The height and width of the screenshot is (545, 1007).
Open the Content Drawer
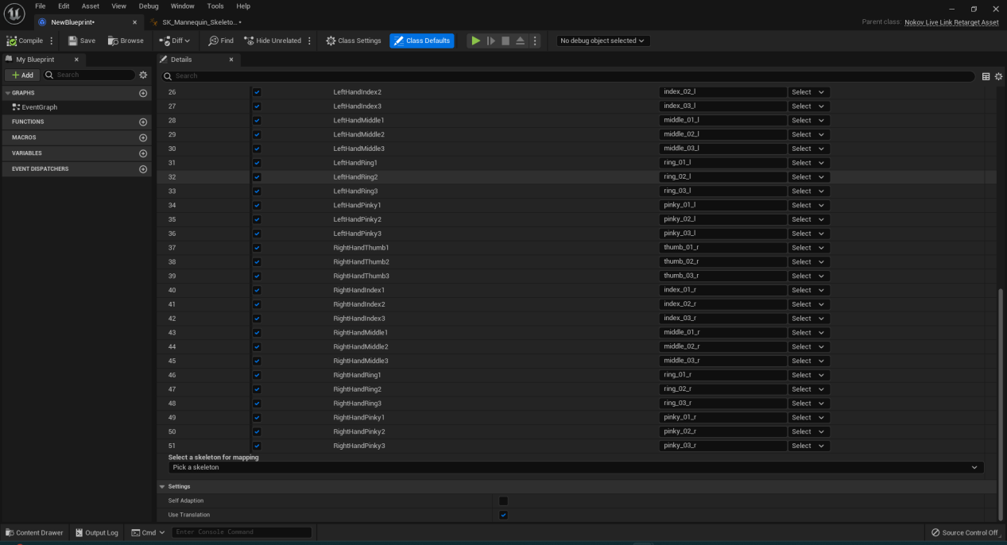34,532
